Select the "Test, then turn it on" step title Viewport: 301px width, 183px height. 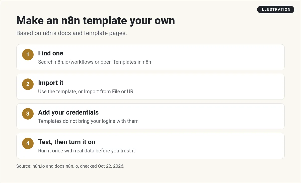[67, 142]
